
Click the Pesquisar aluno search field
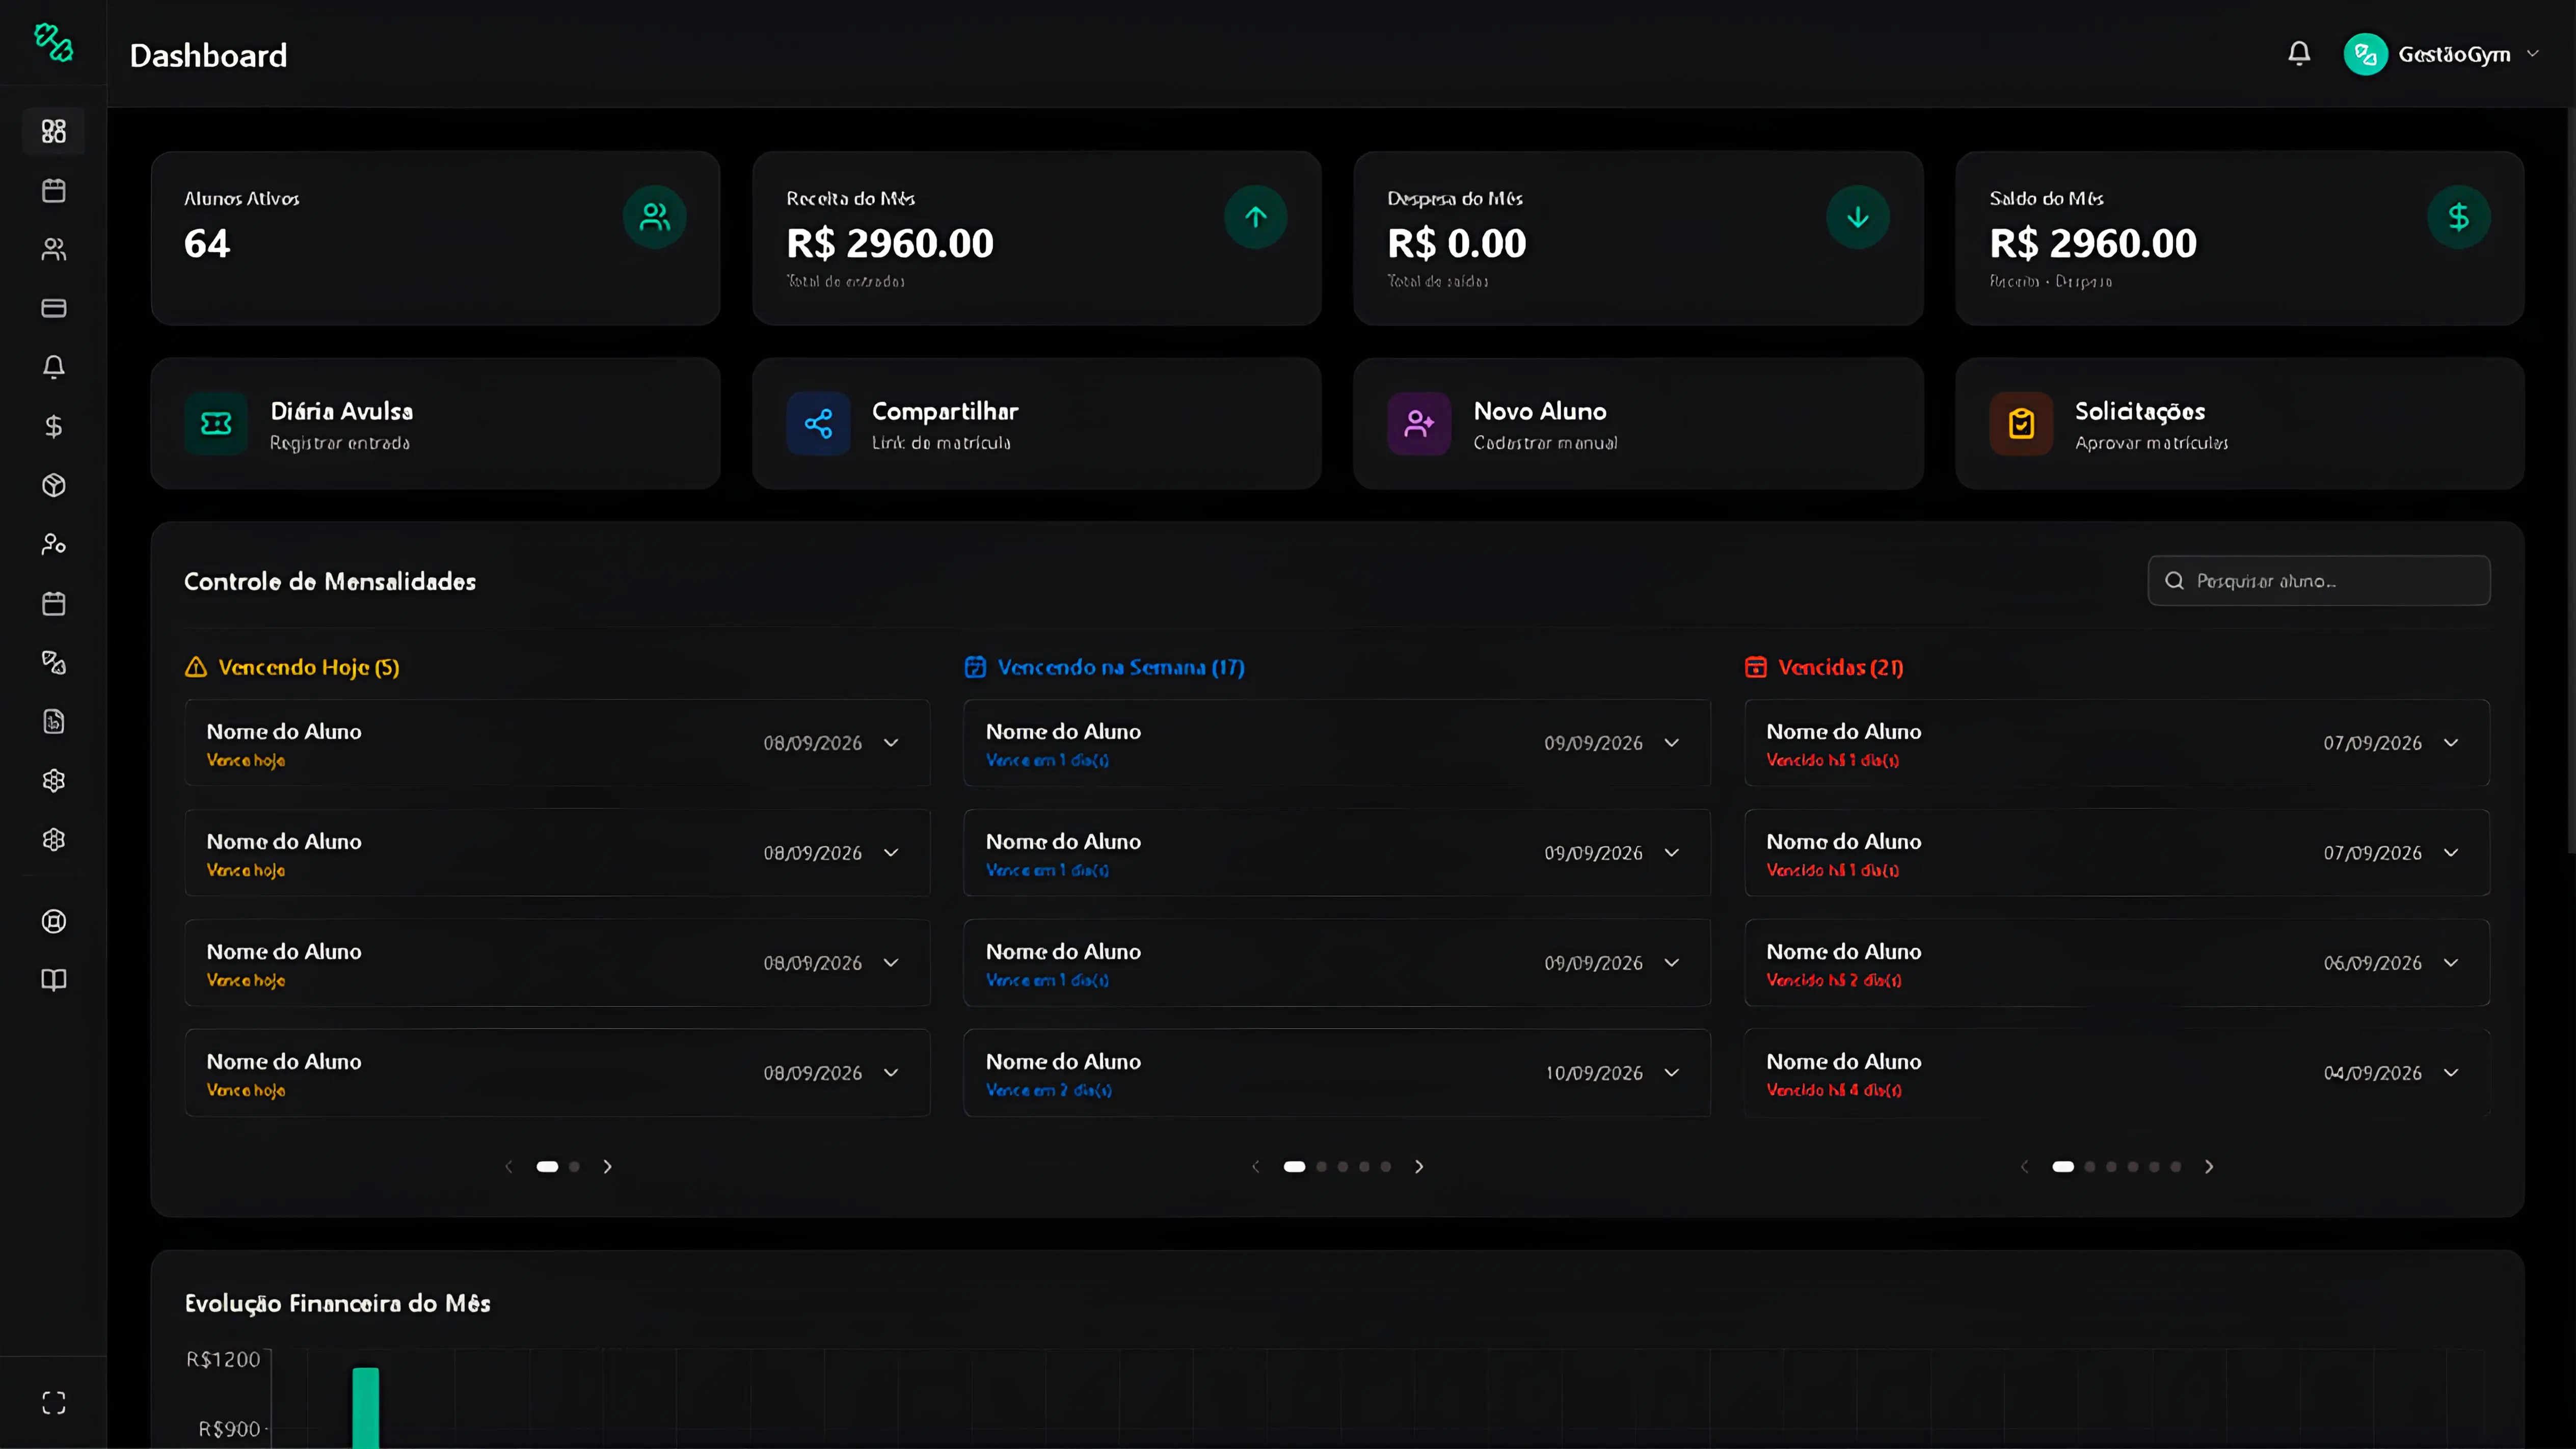(2319, 581)
